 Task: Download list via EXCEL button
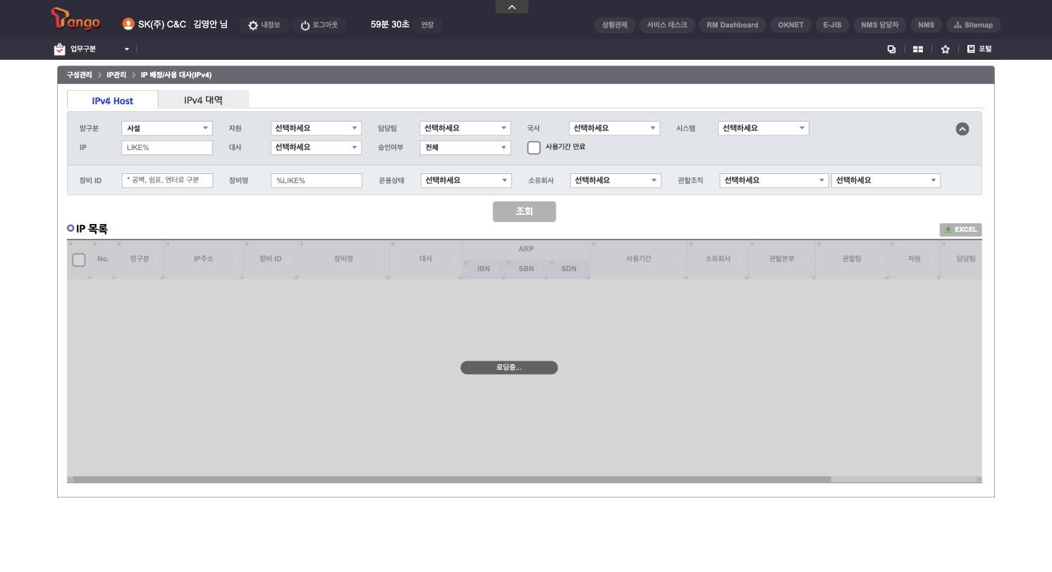[960, 230]
